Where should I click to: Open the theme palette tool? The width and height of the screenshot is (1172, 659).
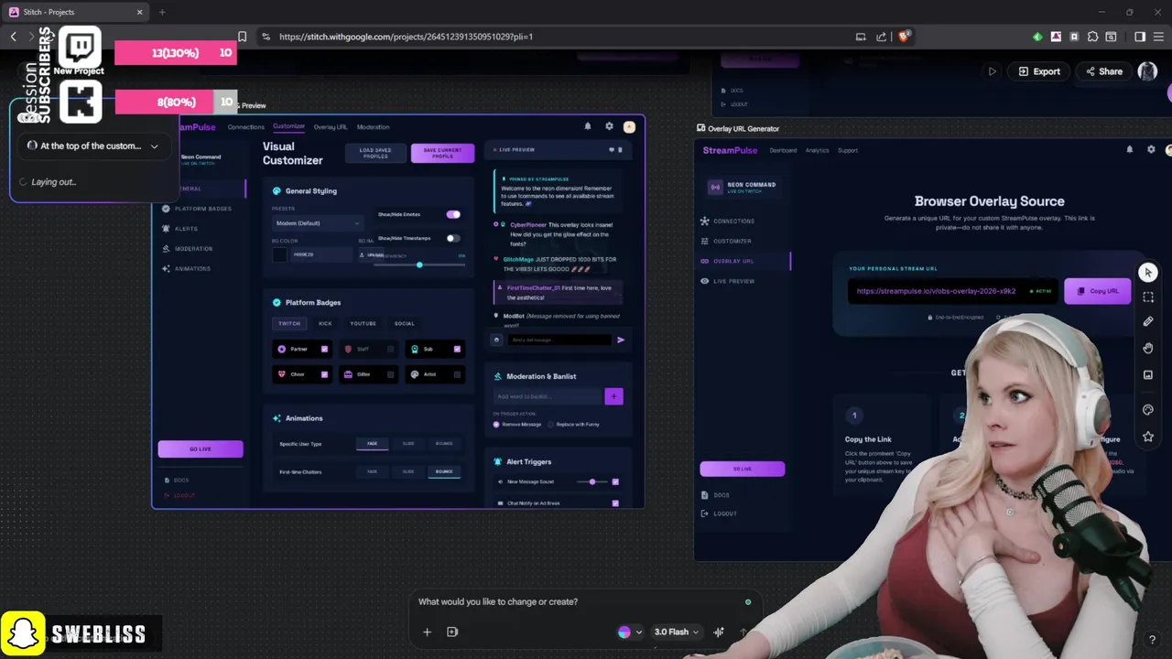click(1148, 410)
